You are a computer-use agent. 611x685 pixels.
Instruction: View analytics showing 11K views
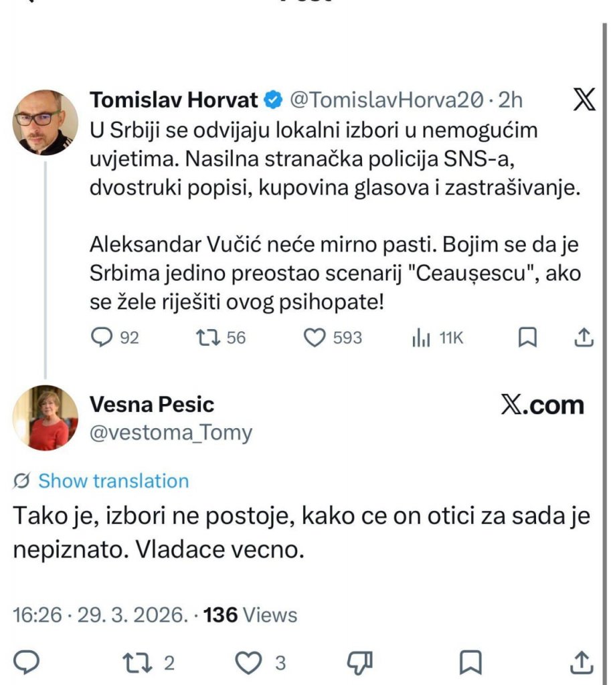click(420, 338)
